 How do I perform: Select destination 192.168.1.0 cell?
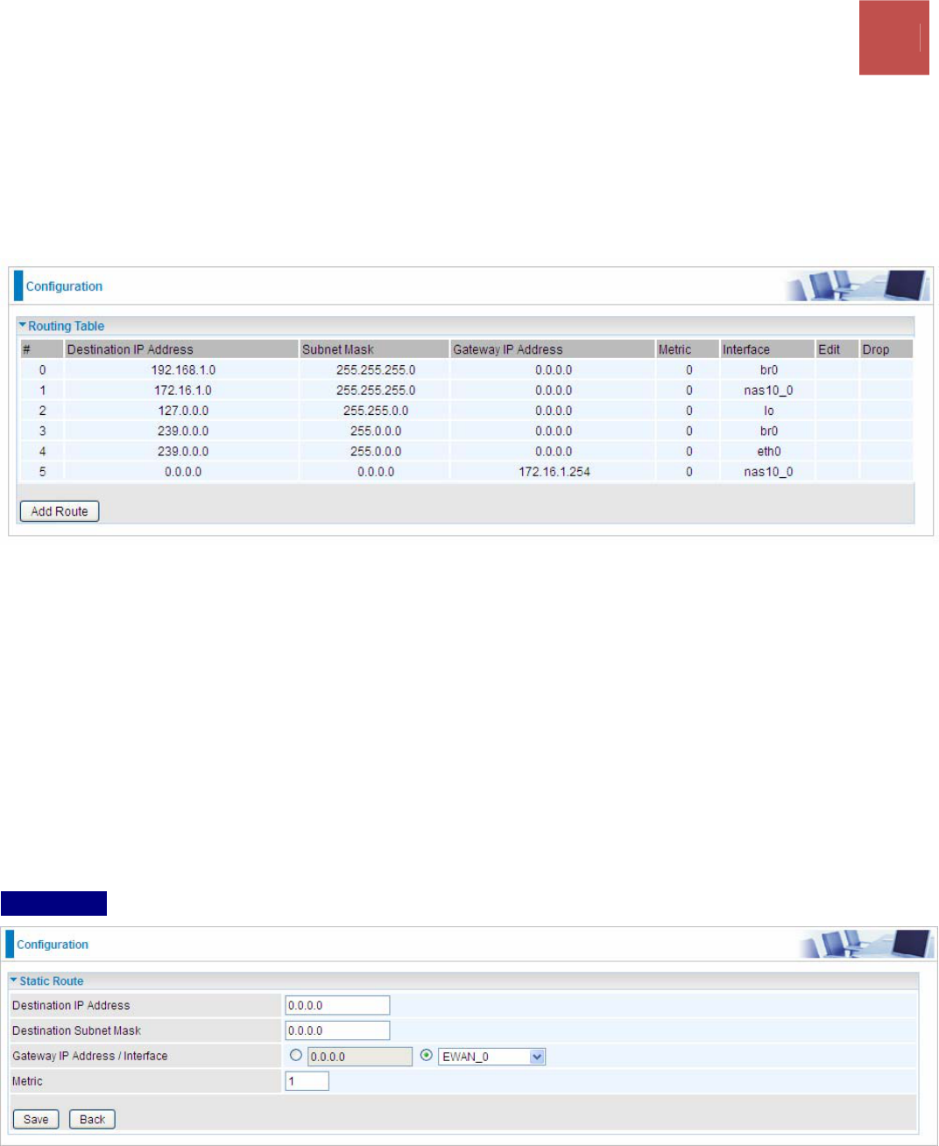pyautogui.click(x=183, y=370)
